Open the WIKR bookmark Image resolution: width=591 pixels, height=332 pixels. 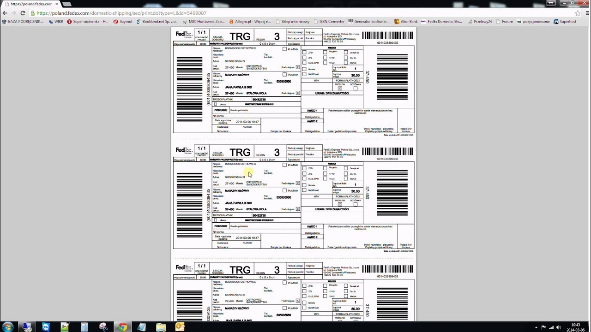(x=55, y=21)
